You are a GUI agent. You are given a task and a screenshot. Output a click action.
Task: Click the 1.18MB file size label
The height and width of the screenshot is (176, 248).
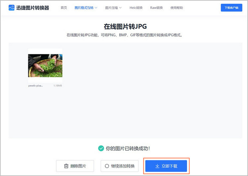coord(58,86)
